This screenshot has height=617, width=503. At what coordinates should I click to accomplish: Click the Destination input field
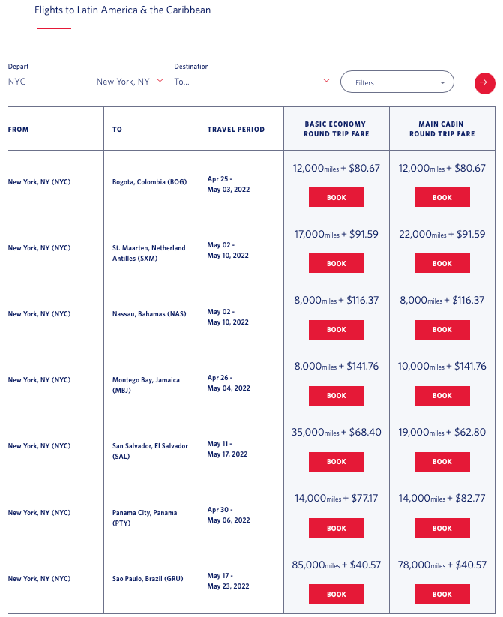(x=244, y=82)
